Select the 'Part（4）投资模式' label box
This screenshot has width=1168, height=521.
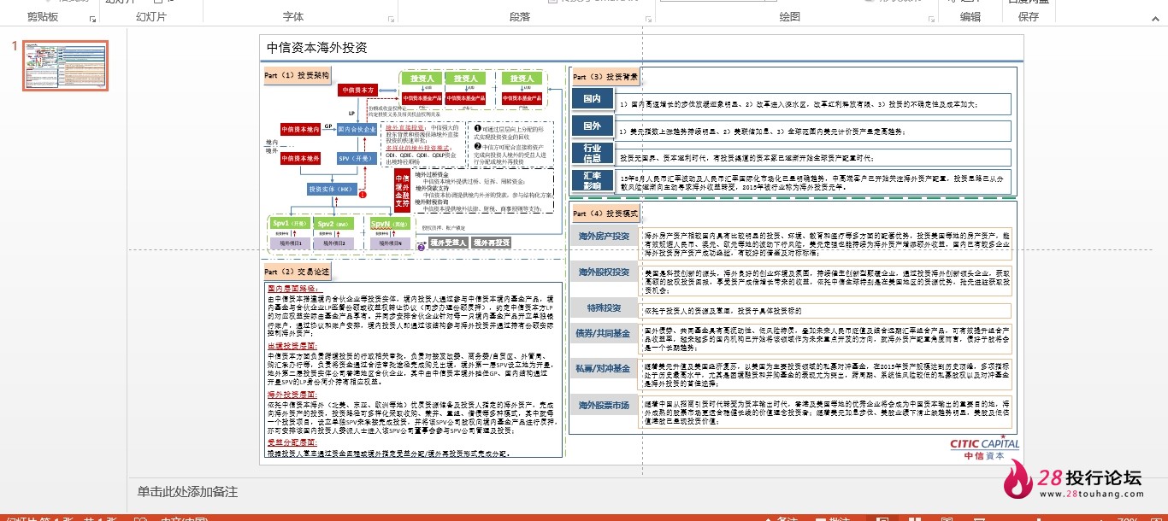coord(605,214)
